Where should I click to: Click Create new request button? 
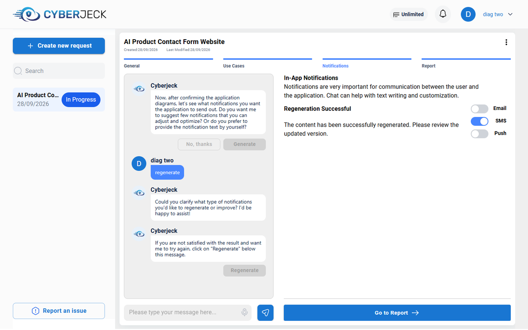coord(59,46)
